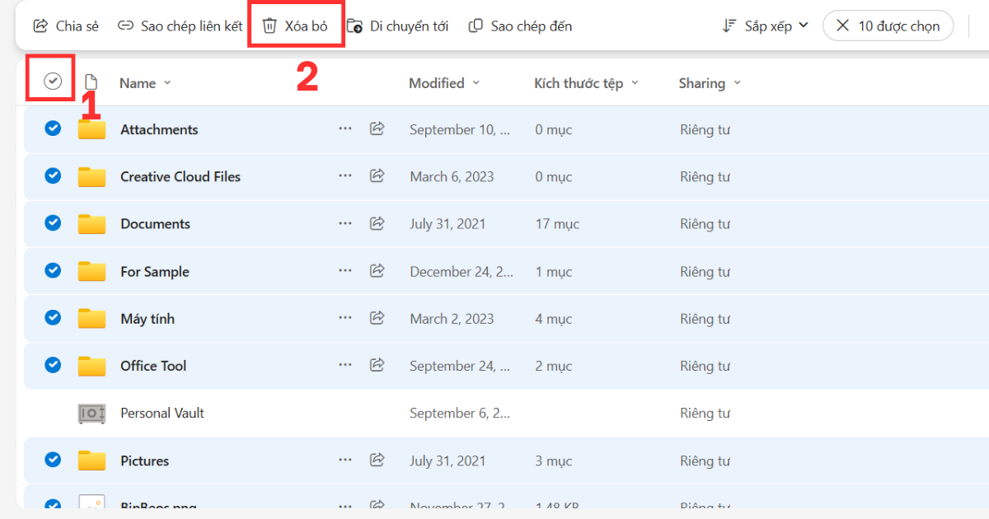Open the Name column dropdown
The width and height of the screenshot is (989, 519).
(x=167, y=82)
